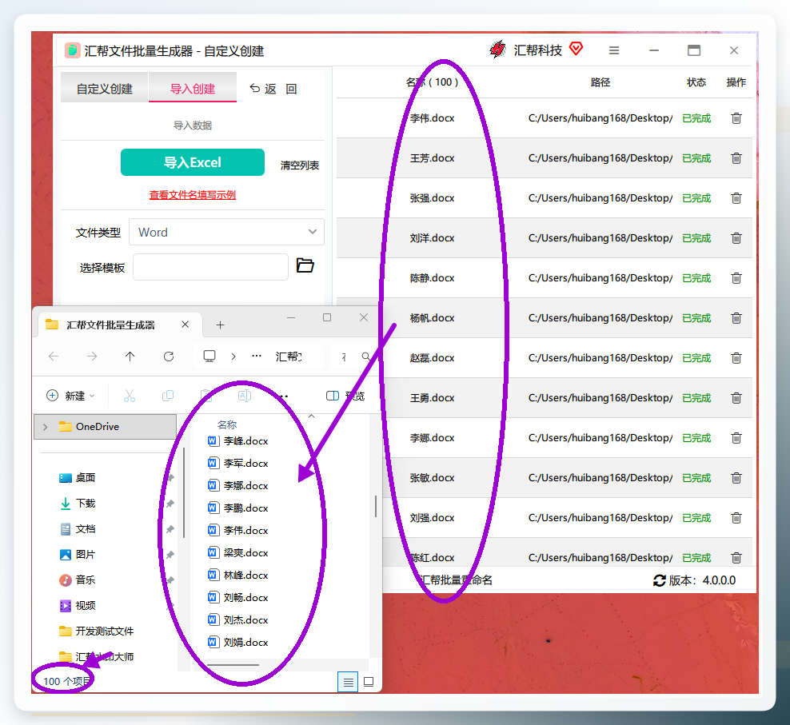
Task: Go back in File Explorer
Action: tap(54, 357)
